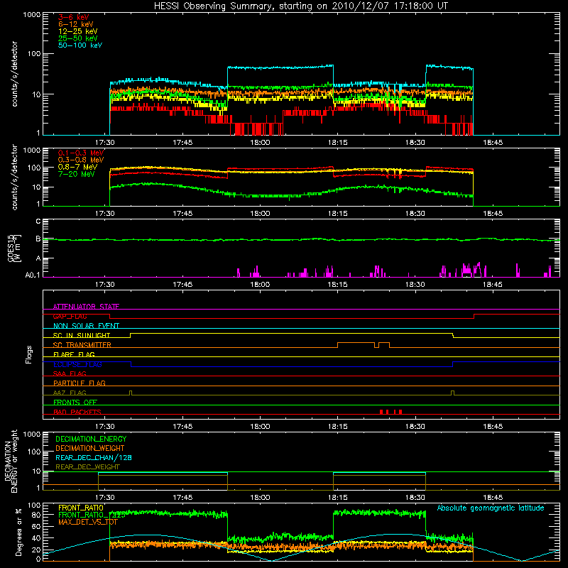Select the FLARE_FLAG label
Screen dimensions: 568x568
pos(74,354)
